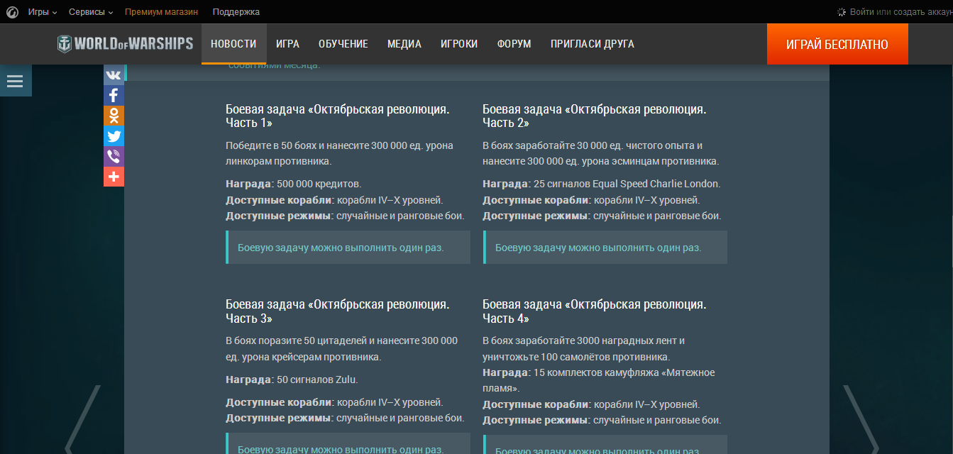The image size is (953, 454).
Task: Share the page on VK
Action: point(114,74)
